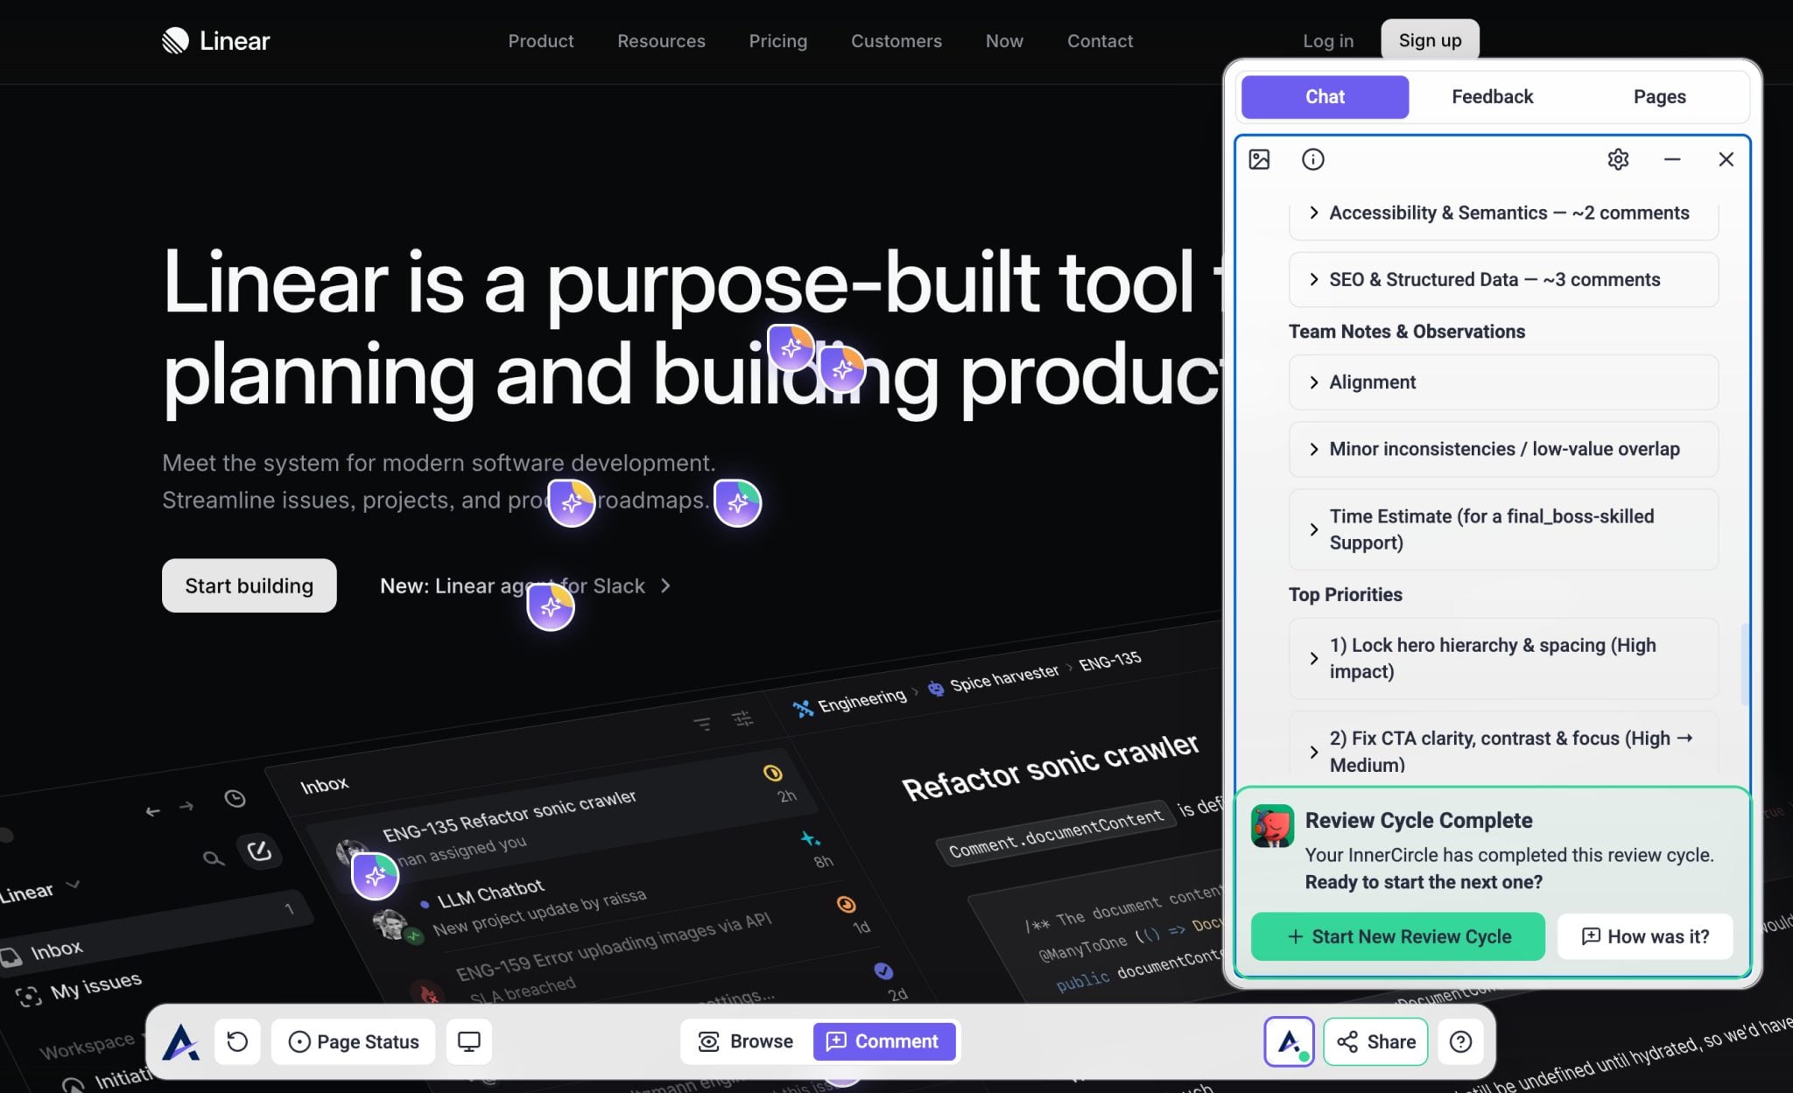1793x1093 pixels.
Task: Click the comment pin on ENG-135 inbox item
Action: tap(375, 875)
